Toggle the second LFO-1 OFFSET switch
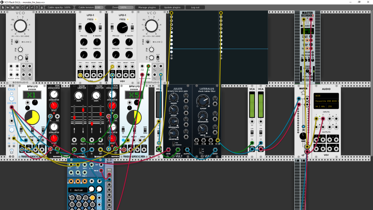The width and height of the screenshot is (373, 210). (x=112, y=28)
